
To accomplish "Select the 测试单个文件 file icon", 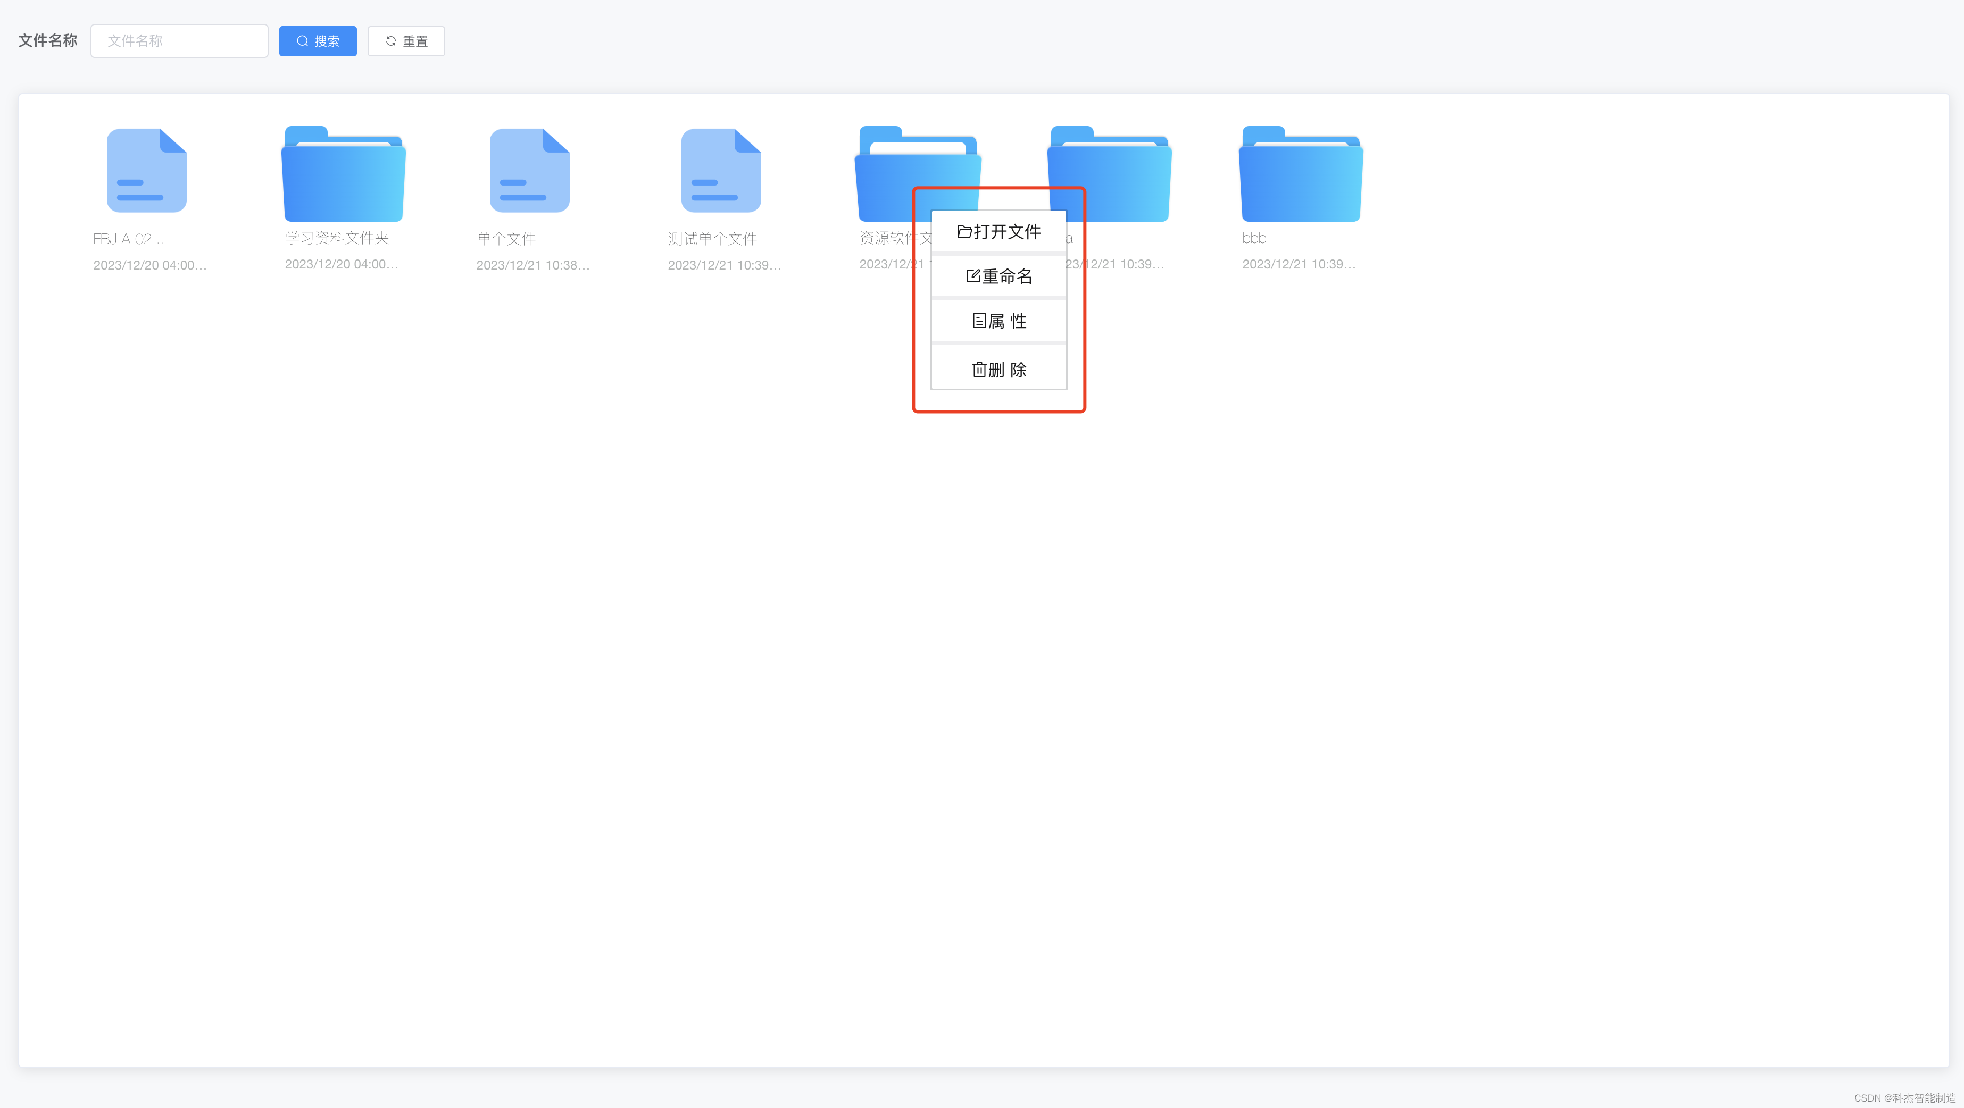I will 720,171.
